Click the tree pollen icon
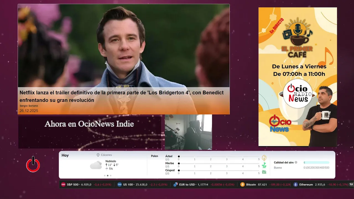Viewport: 354px width, 199px height. pos(264,158)
